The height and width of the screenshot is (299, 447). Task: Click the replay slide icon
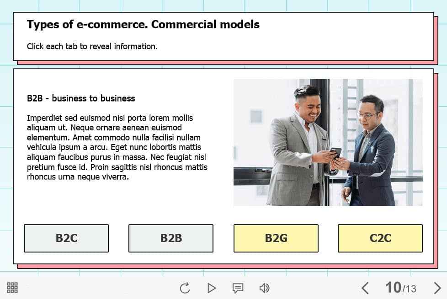(185, 288)
